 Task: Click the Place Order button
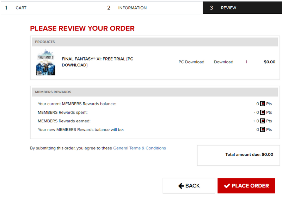(x=246, y=186)
